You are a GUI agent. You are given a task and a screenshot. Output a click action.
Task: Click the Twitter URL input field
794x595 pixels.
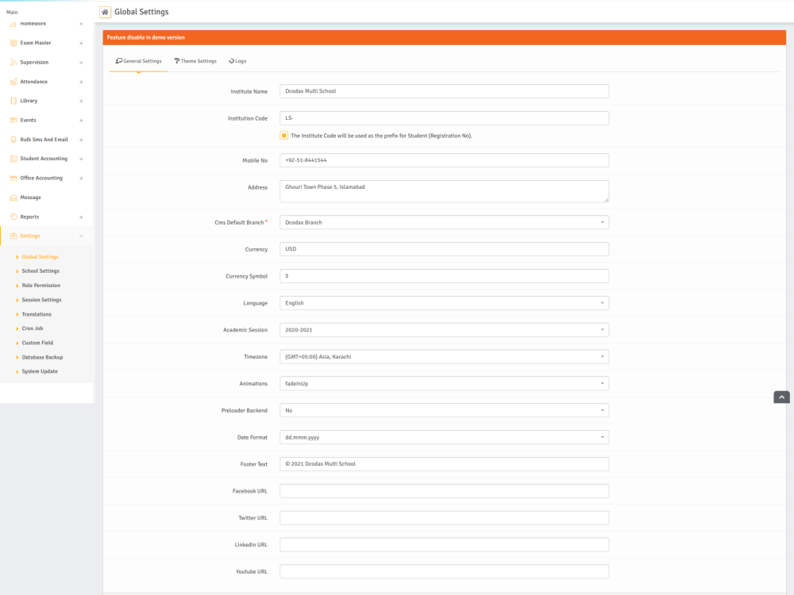coord(444,517)
